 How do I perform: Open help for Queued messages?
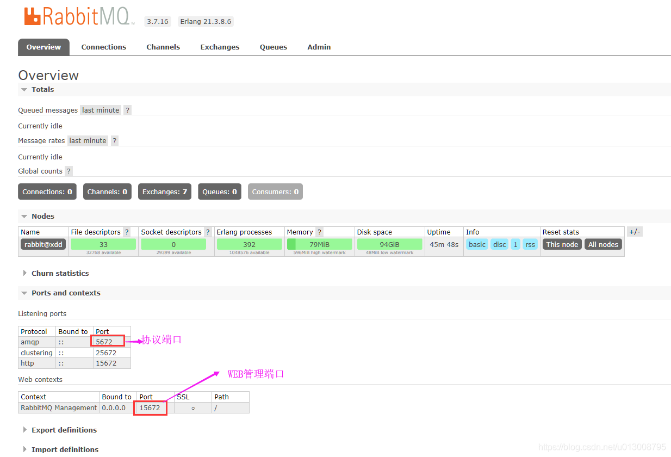(x=127, y=110)
